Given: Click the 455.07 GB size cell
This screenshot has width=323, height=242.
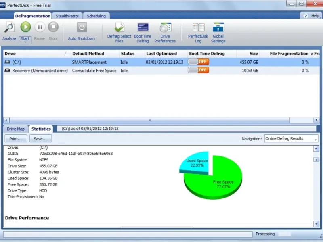Looking at the screenshot, I should 249,63.
